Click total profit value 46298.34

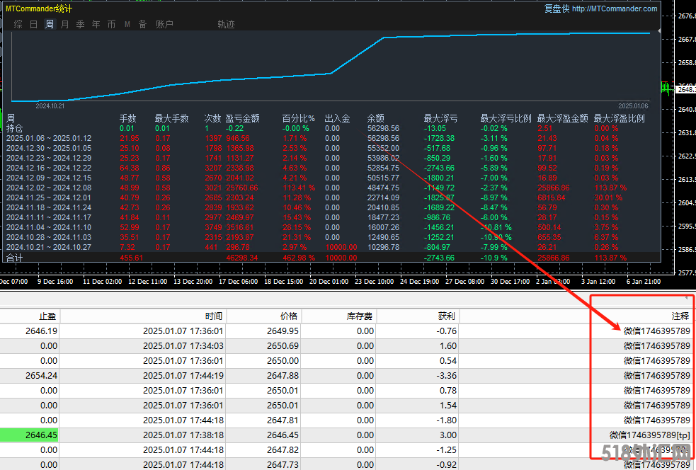tap(242, 258)
